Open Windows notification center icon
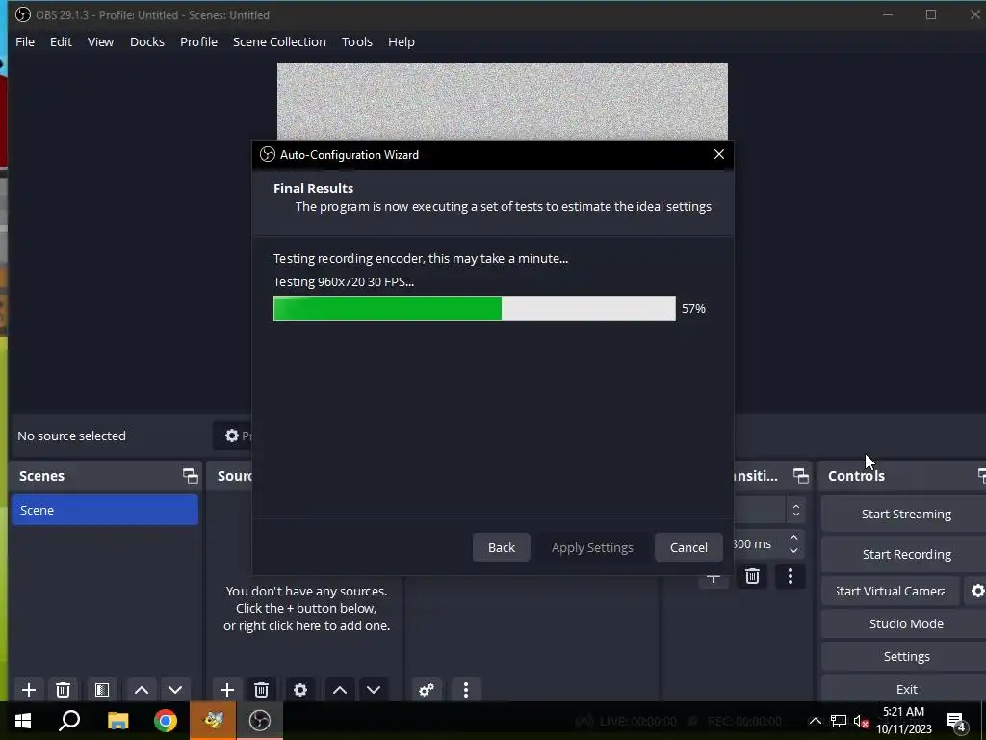986x740 pixels. click(956, 721)
